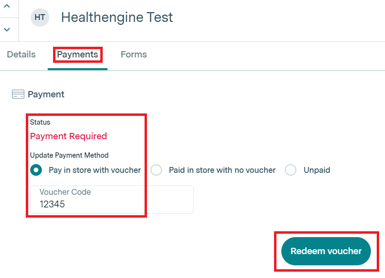Click the "Unpaid" option label text

pos(317,170)
